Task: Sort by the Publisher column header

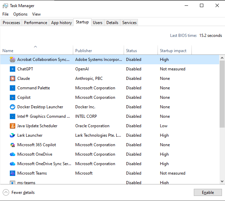Action: pos(98,50)
